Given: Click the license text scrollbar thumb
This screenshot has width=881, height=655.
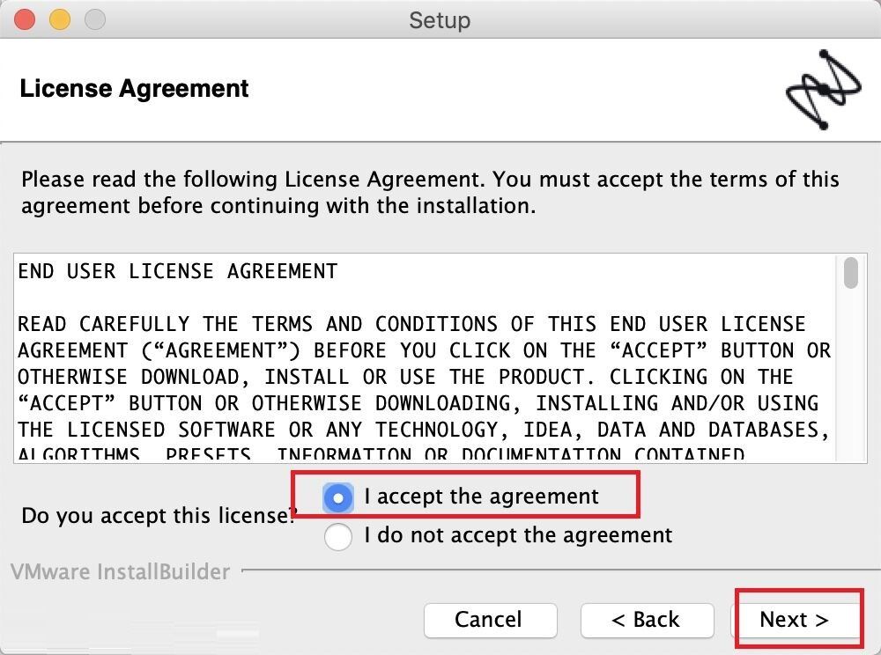Looking at the screenshot, I should 851,273.
